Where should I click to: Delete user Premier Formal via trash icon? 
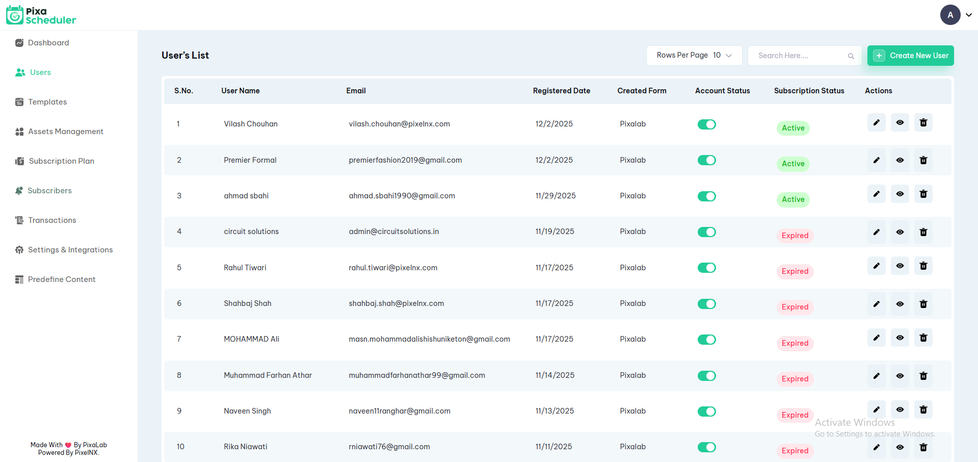923,160
